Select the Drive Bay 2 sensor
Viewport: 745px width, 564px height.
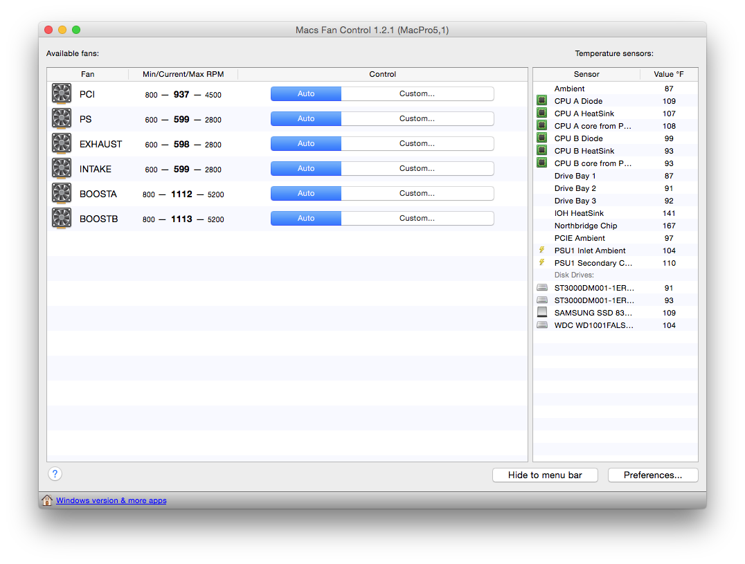coord(616,188)
